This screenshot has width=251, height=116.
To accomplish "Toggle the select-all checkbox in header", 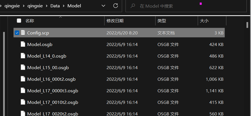I will [19, 21].
